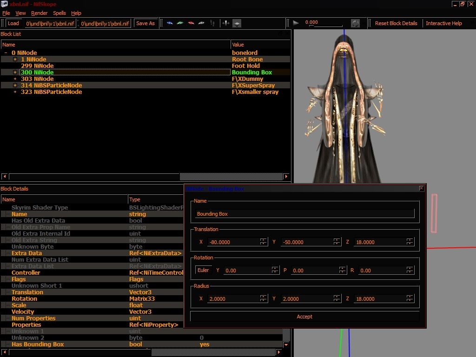Click the Translation Z spinner arrows

pyautogui.click(x=410, y=242)
